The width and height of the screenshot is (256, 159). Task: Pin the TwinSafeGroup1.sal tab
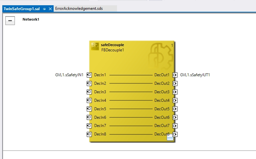tap(44, 9)
